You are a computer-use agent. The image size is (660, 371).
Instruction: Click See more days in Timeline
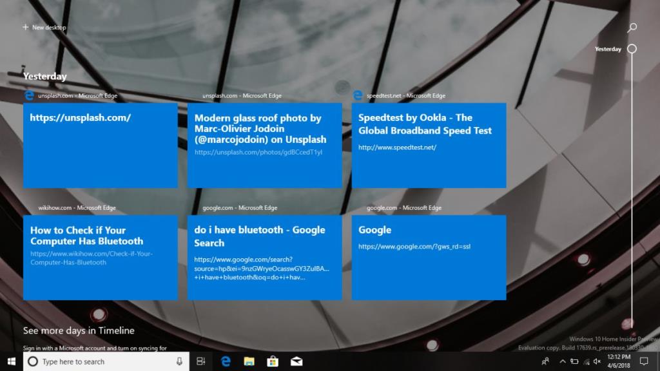(x=79, y=330)
